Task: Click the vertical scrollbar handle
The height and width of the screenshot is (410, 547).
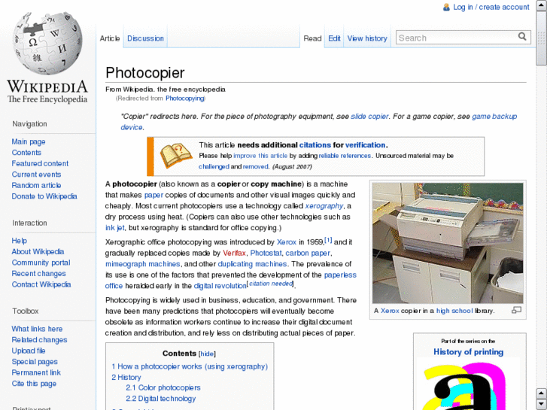Action: point(542,38)
